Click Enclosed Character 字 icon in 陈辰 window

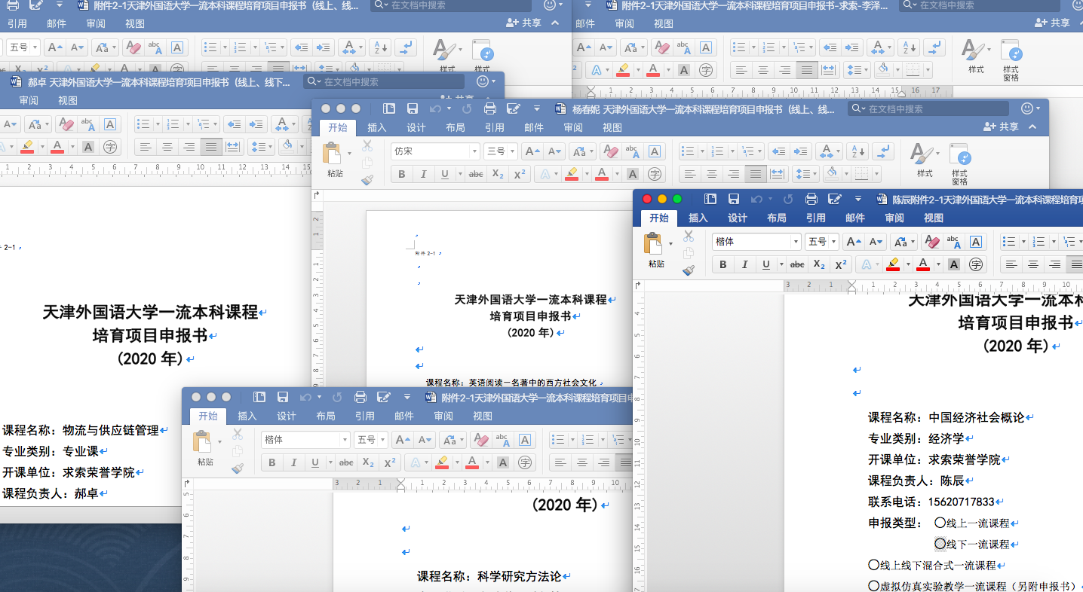coord(976,264)
